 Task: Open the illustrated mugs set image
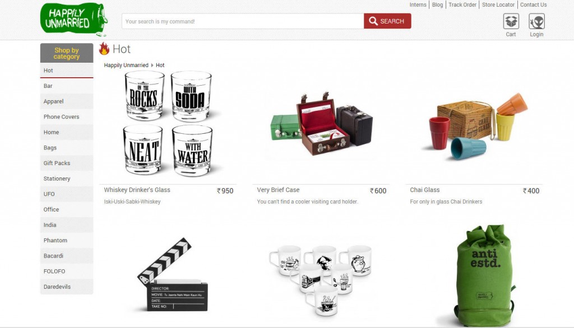tap(321, 280)
